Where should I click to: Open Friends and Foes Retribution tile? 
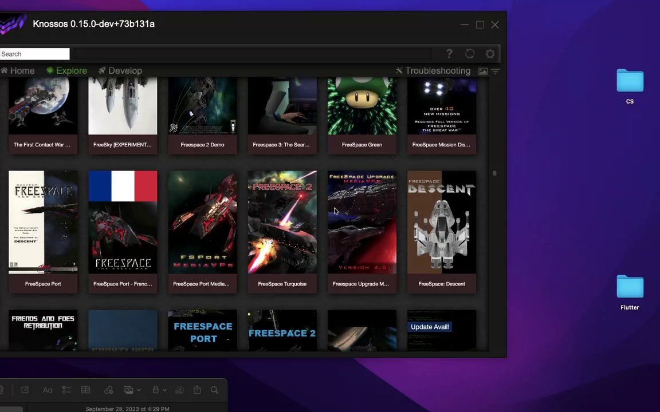pyautogui.click(x=42, y=330)
